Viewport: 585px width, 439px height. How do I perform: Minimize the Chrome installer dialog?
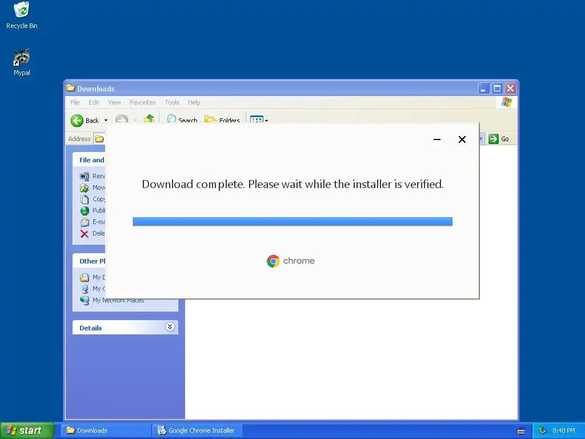pyautogui.click(x=437, y=139)
